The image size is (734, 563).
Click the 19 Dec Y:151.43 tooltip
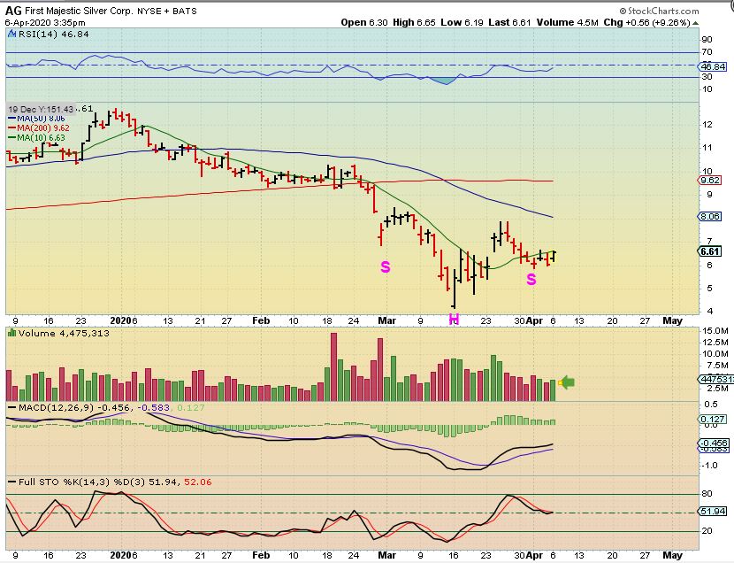(41, 109)
